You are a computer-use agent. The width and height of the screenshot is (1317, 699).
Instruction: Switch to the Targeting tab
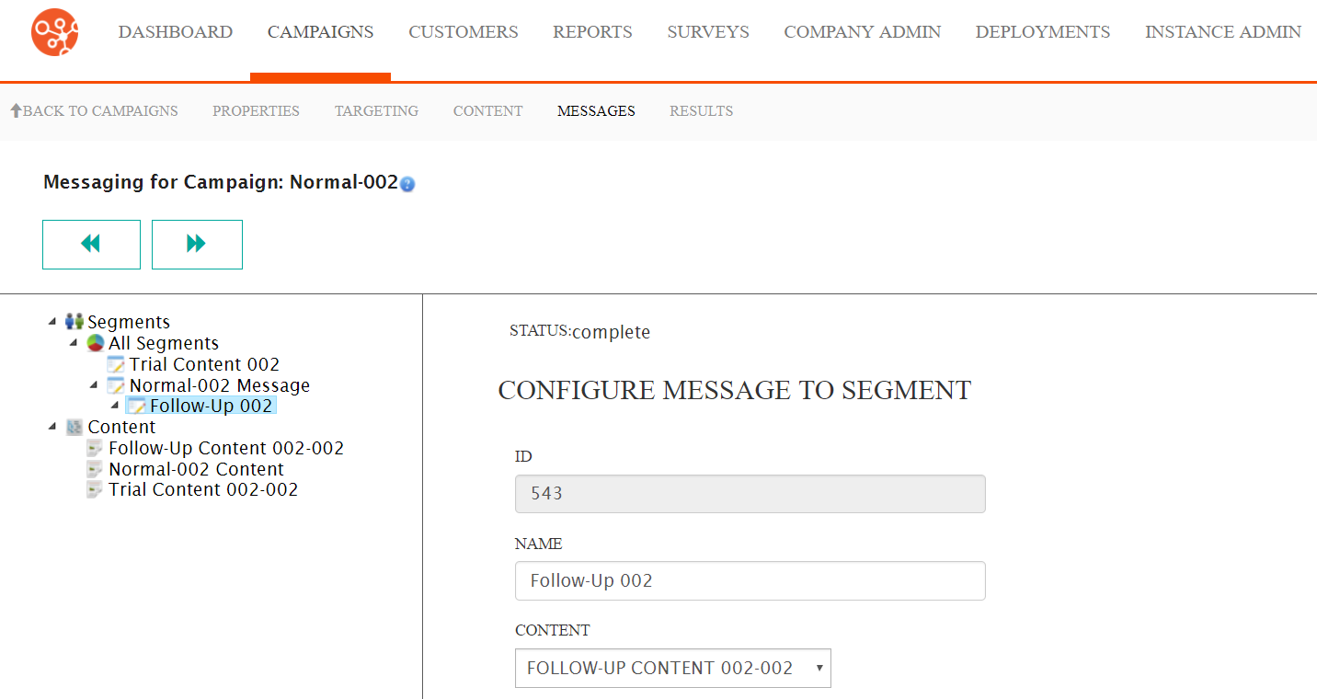[x=376, y=111]
